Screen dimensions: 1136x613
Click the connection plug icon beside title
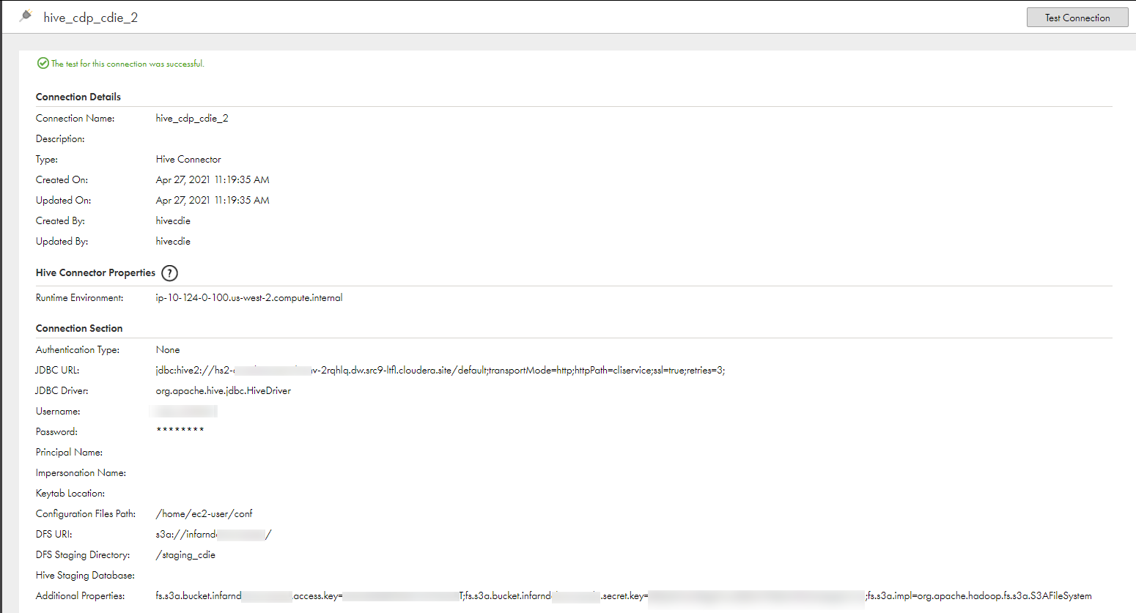26,15
